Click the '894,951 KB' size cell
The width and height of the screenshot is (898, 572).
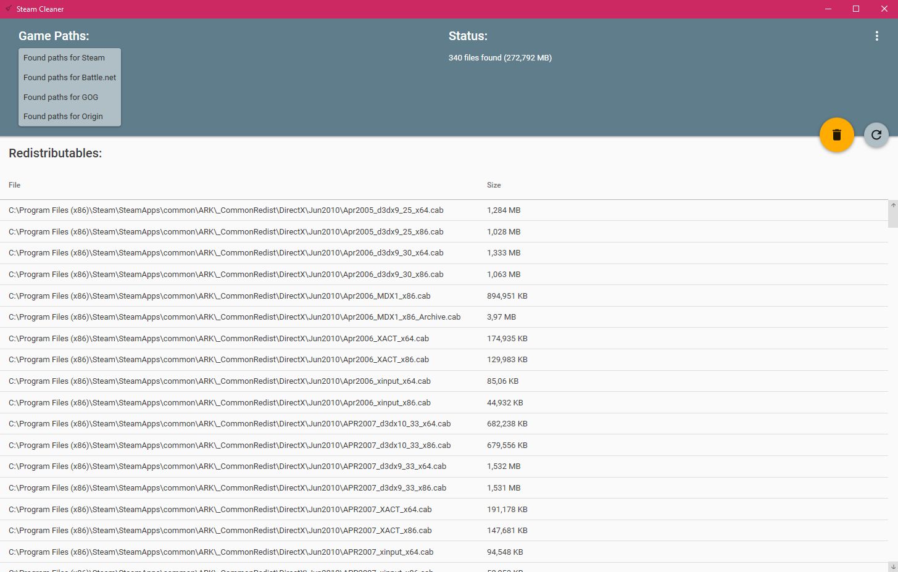[507, 296]
